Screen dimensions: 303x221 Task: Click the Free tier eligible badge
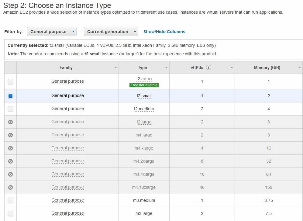(144, 85)
